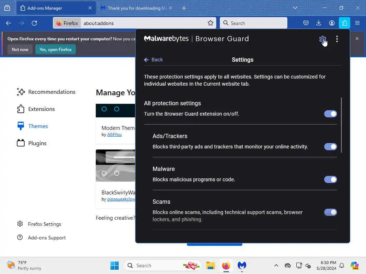Bookmark this page with star icon

point(210,23)
